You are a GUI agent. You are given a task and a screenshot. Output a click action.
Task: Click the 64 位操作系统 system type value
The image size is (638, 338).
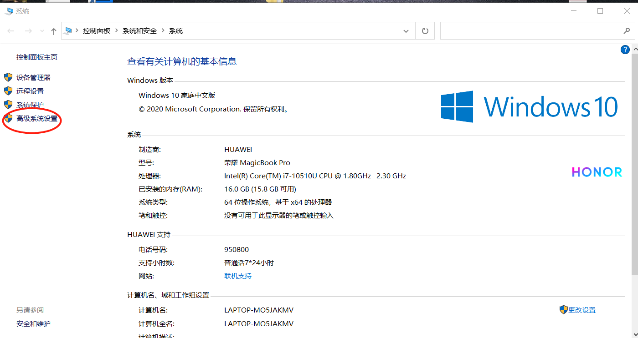click(278, 202)
